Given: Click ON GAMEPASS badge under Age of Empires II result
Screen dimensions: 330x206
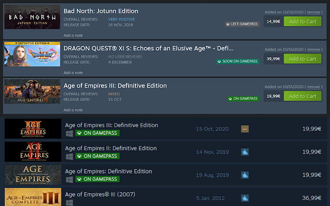Looking at the screenshot, I should click(97, 156).
